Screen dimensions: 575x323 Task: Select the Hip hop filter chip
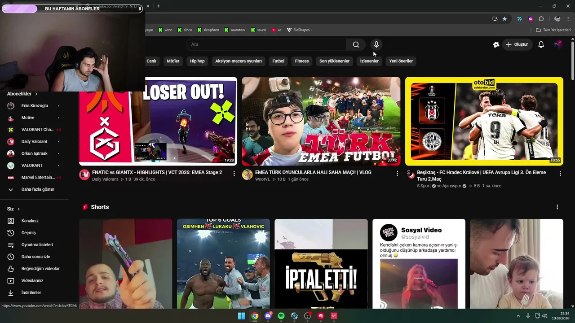(197, 61)
